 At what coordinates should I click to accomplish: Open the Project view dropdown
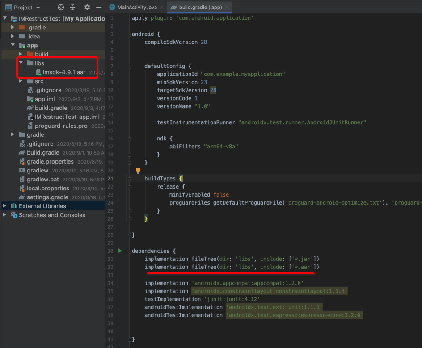(38, 8)
